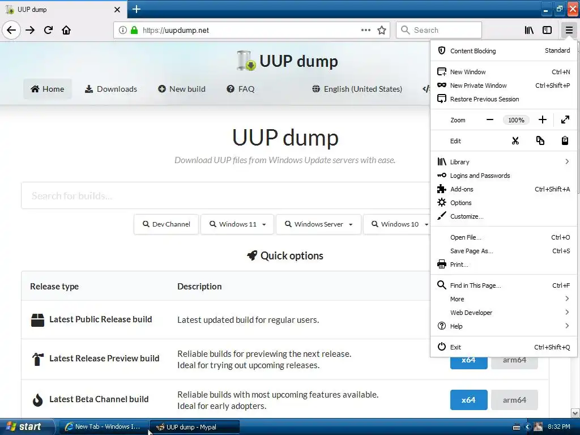Click the forward navigation arrow
The image size is (580, 435).
coord(30,30)
